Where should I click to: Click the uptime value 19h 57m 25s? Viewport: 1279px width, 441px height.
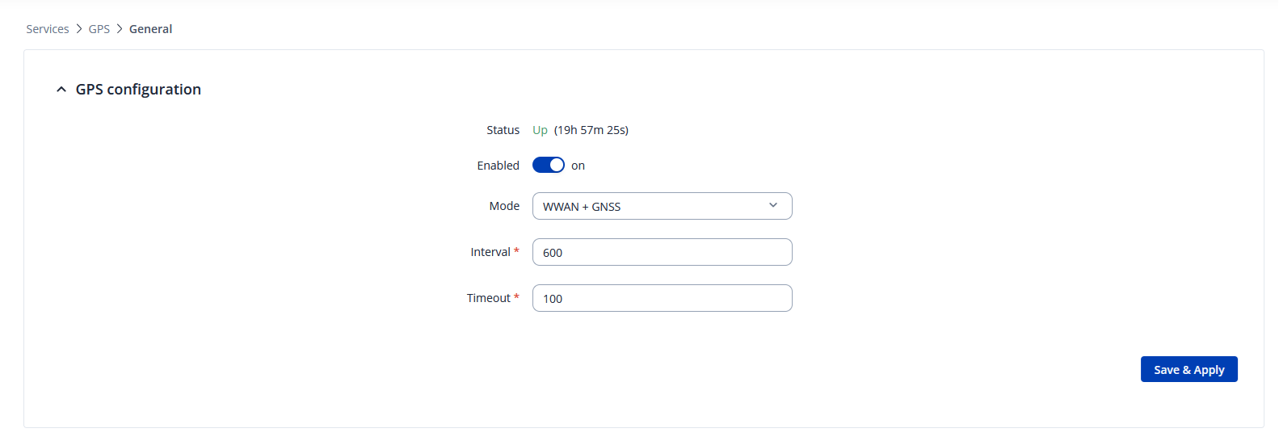pos(591,130)
